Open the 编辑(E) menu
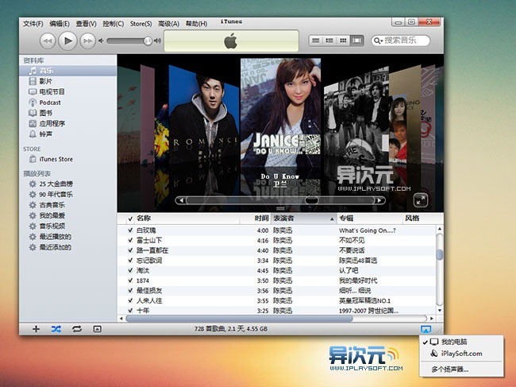The width and height of the screenshot is (516, 387). click(60, 24)
